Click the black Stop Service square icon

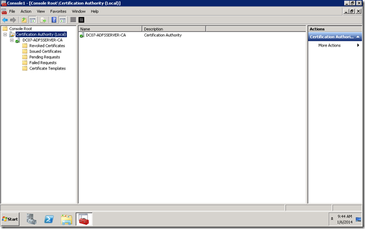(x=81, y=20)
